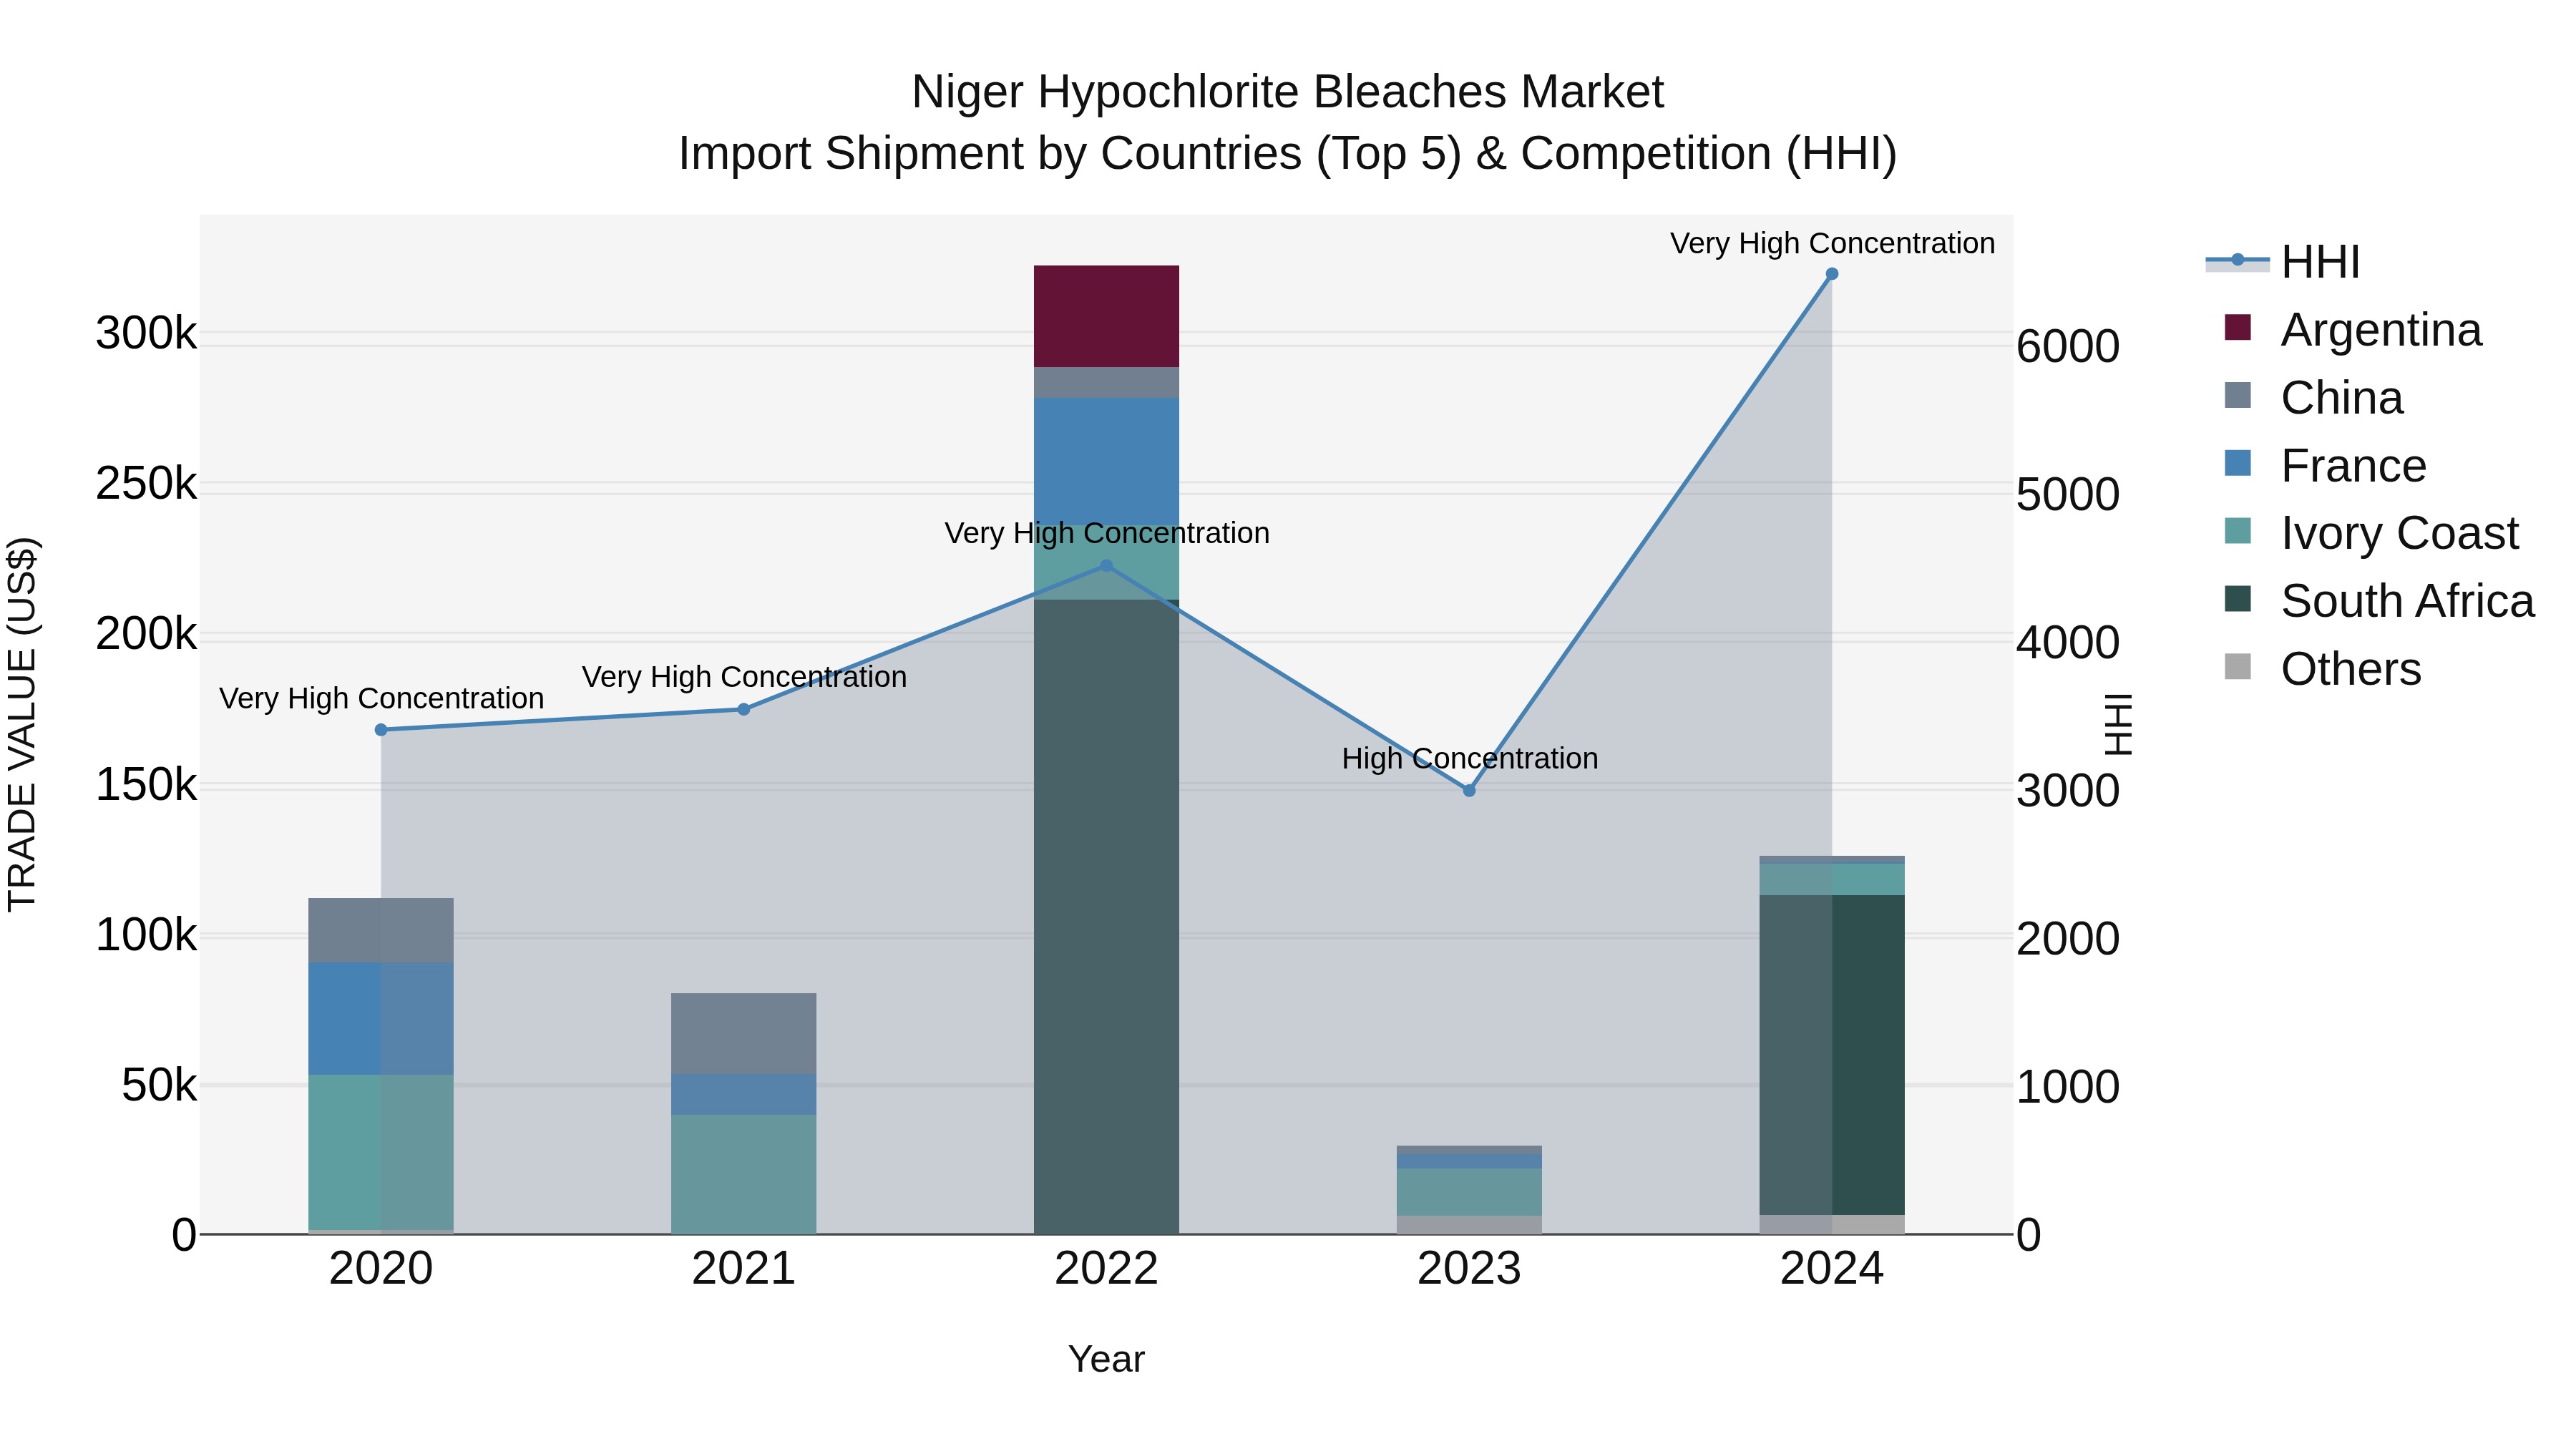Click the HHI line marker in legend
This screenshot has width=2576, height=1449.
point(2238,261)
